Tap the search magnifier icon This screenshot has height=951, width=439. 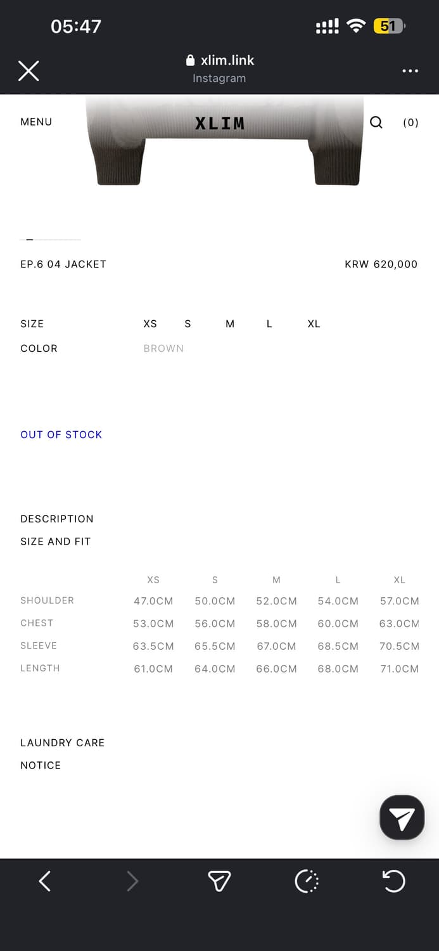coord(376,122)
